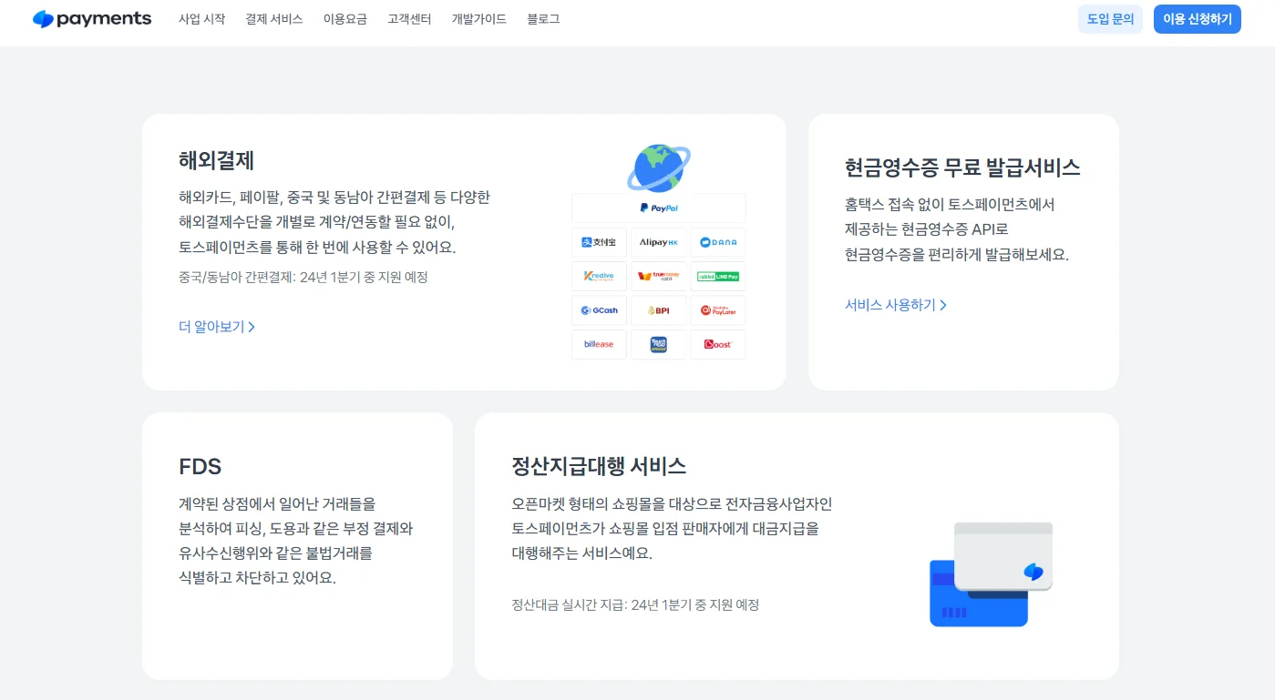Click the Toss Payments logo
This screenshot has height=700, width=1275.
[92, 18]
